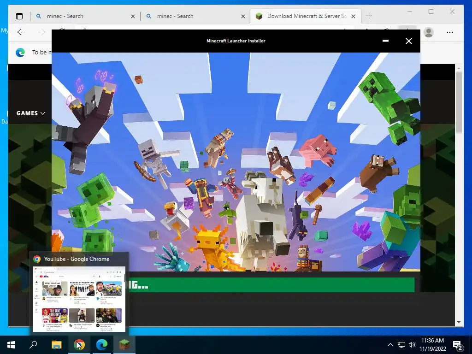Open the Windows Start menu

pyautogui.click(x=11, y=345)
